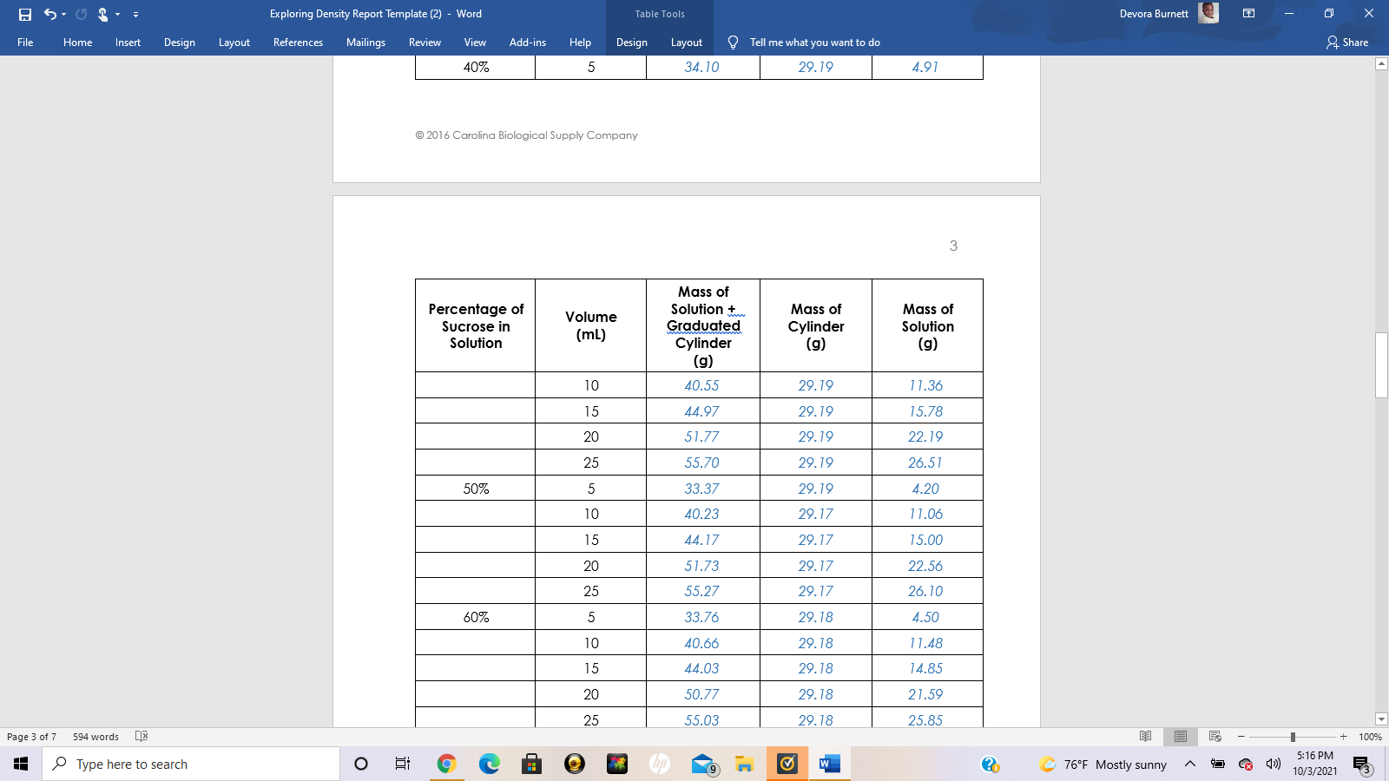
Task: Click the Tell me what you want to do field
Action: click(816, 42)
